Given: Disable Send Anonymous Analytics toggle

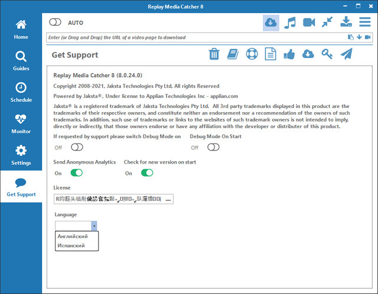Looking at the screenshot, I should pyautogui.click(x=77, y=173).
